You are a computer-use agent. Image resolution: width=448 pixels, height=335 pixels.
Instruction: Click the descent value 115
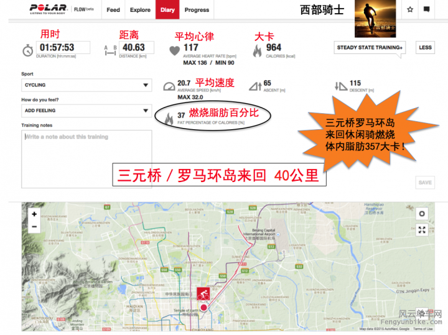tap(355, 83)
